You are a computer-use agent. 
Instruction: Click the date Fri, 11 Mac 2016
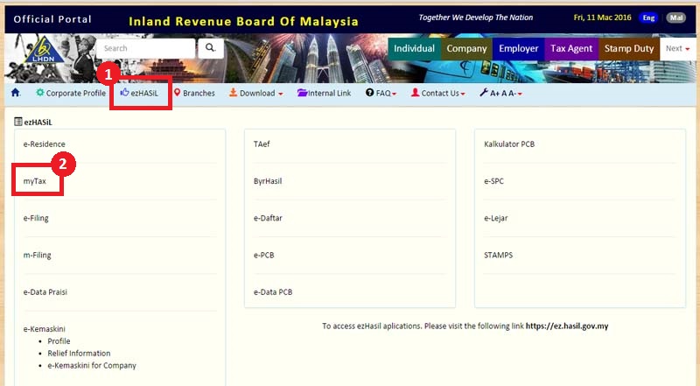(602, 18)
